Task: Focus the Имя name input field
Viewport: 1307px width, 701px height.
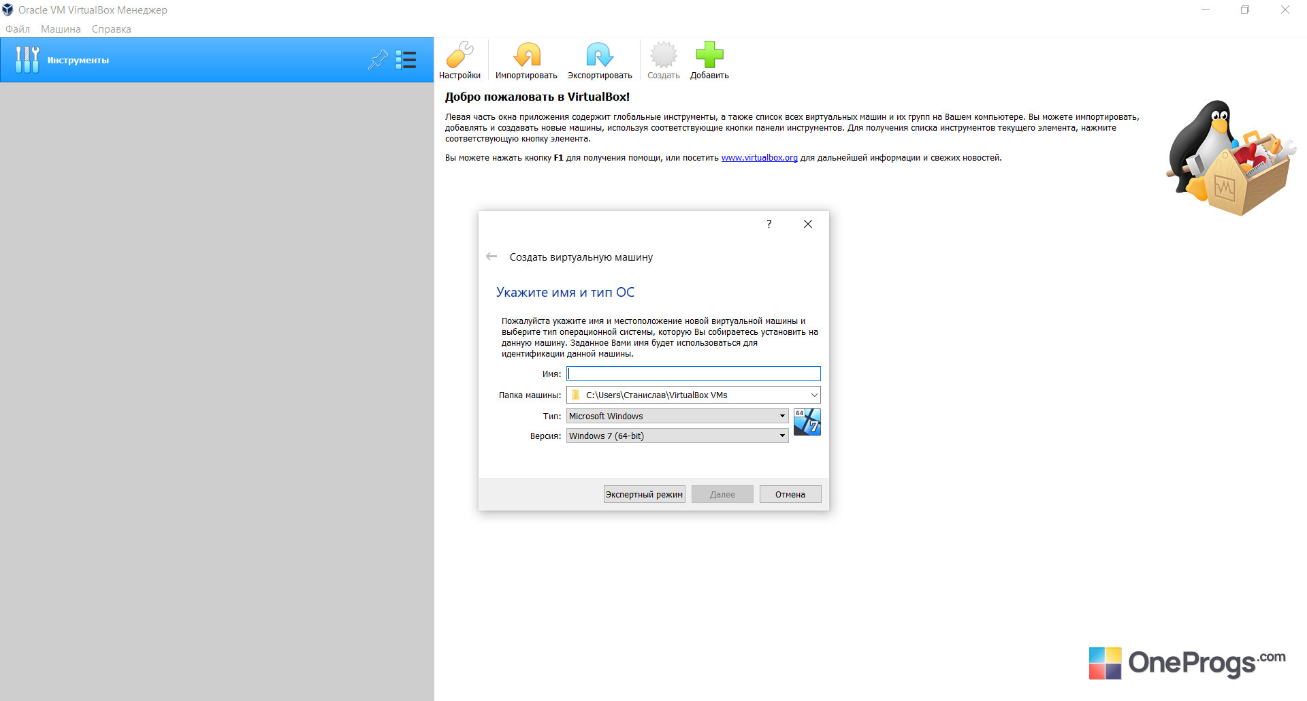Action: tap(694, 374)
